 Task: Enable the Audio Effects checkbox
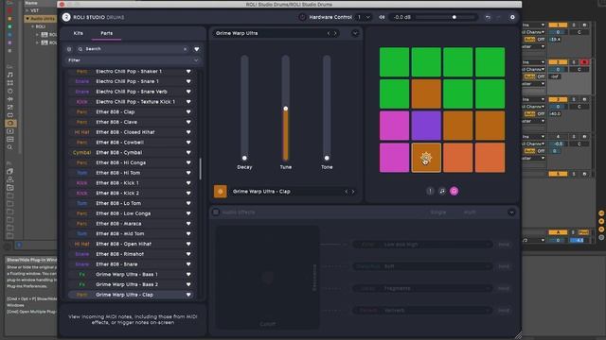point(216,212)
